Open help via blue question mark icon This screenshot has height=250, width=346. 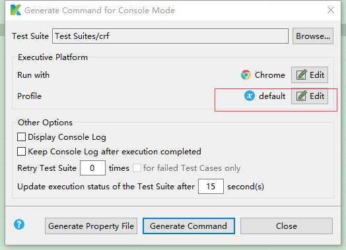pyautogui.click(x=19, y=225)
